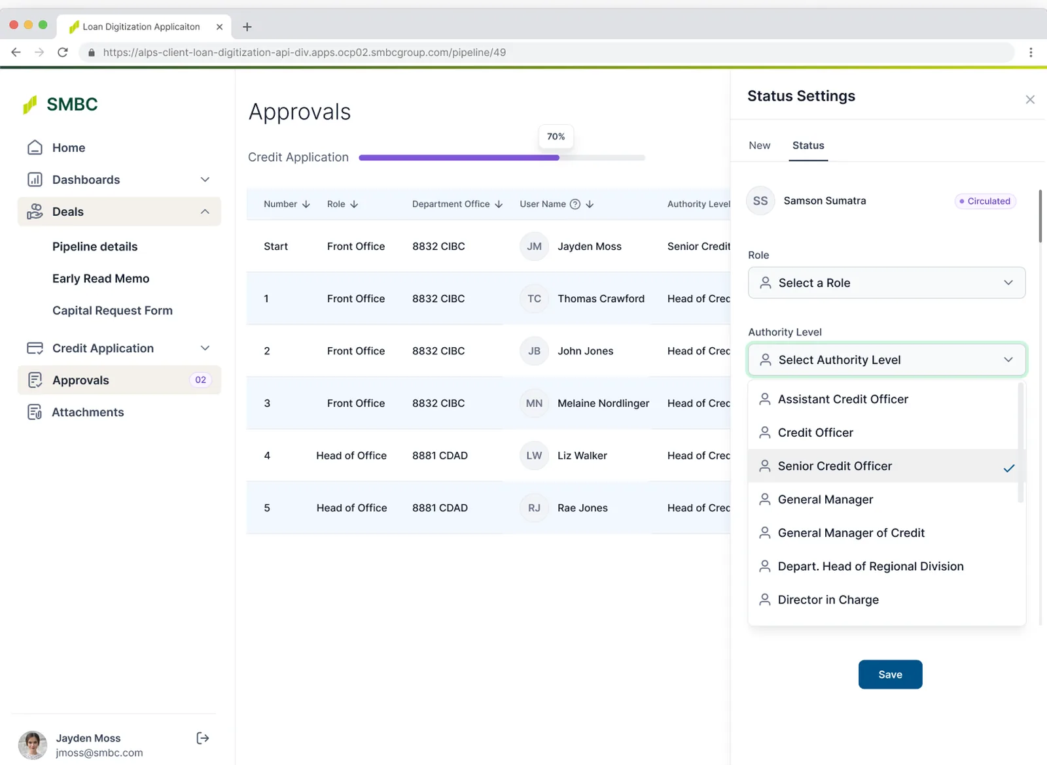Image resolution: width=1047 pixels, height=765 pixels.
Task: Click the SMBC logo icon
Action: (x=30, y=105)
